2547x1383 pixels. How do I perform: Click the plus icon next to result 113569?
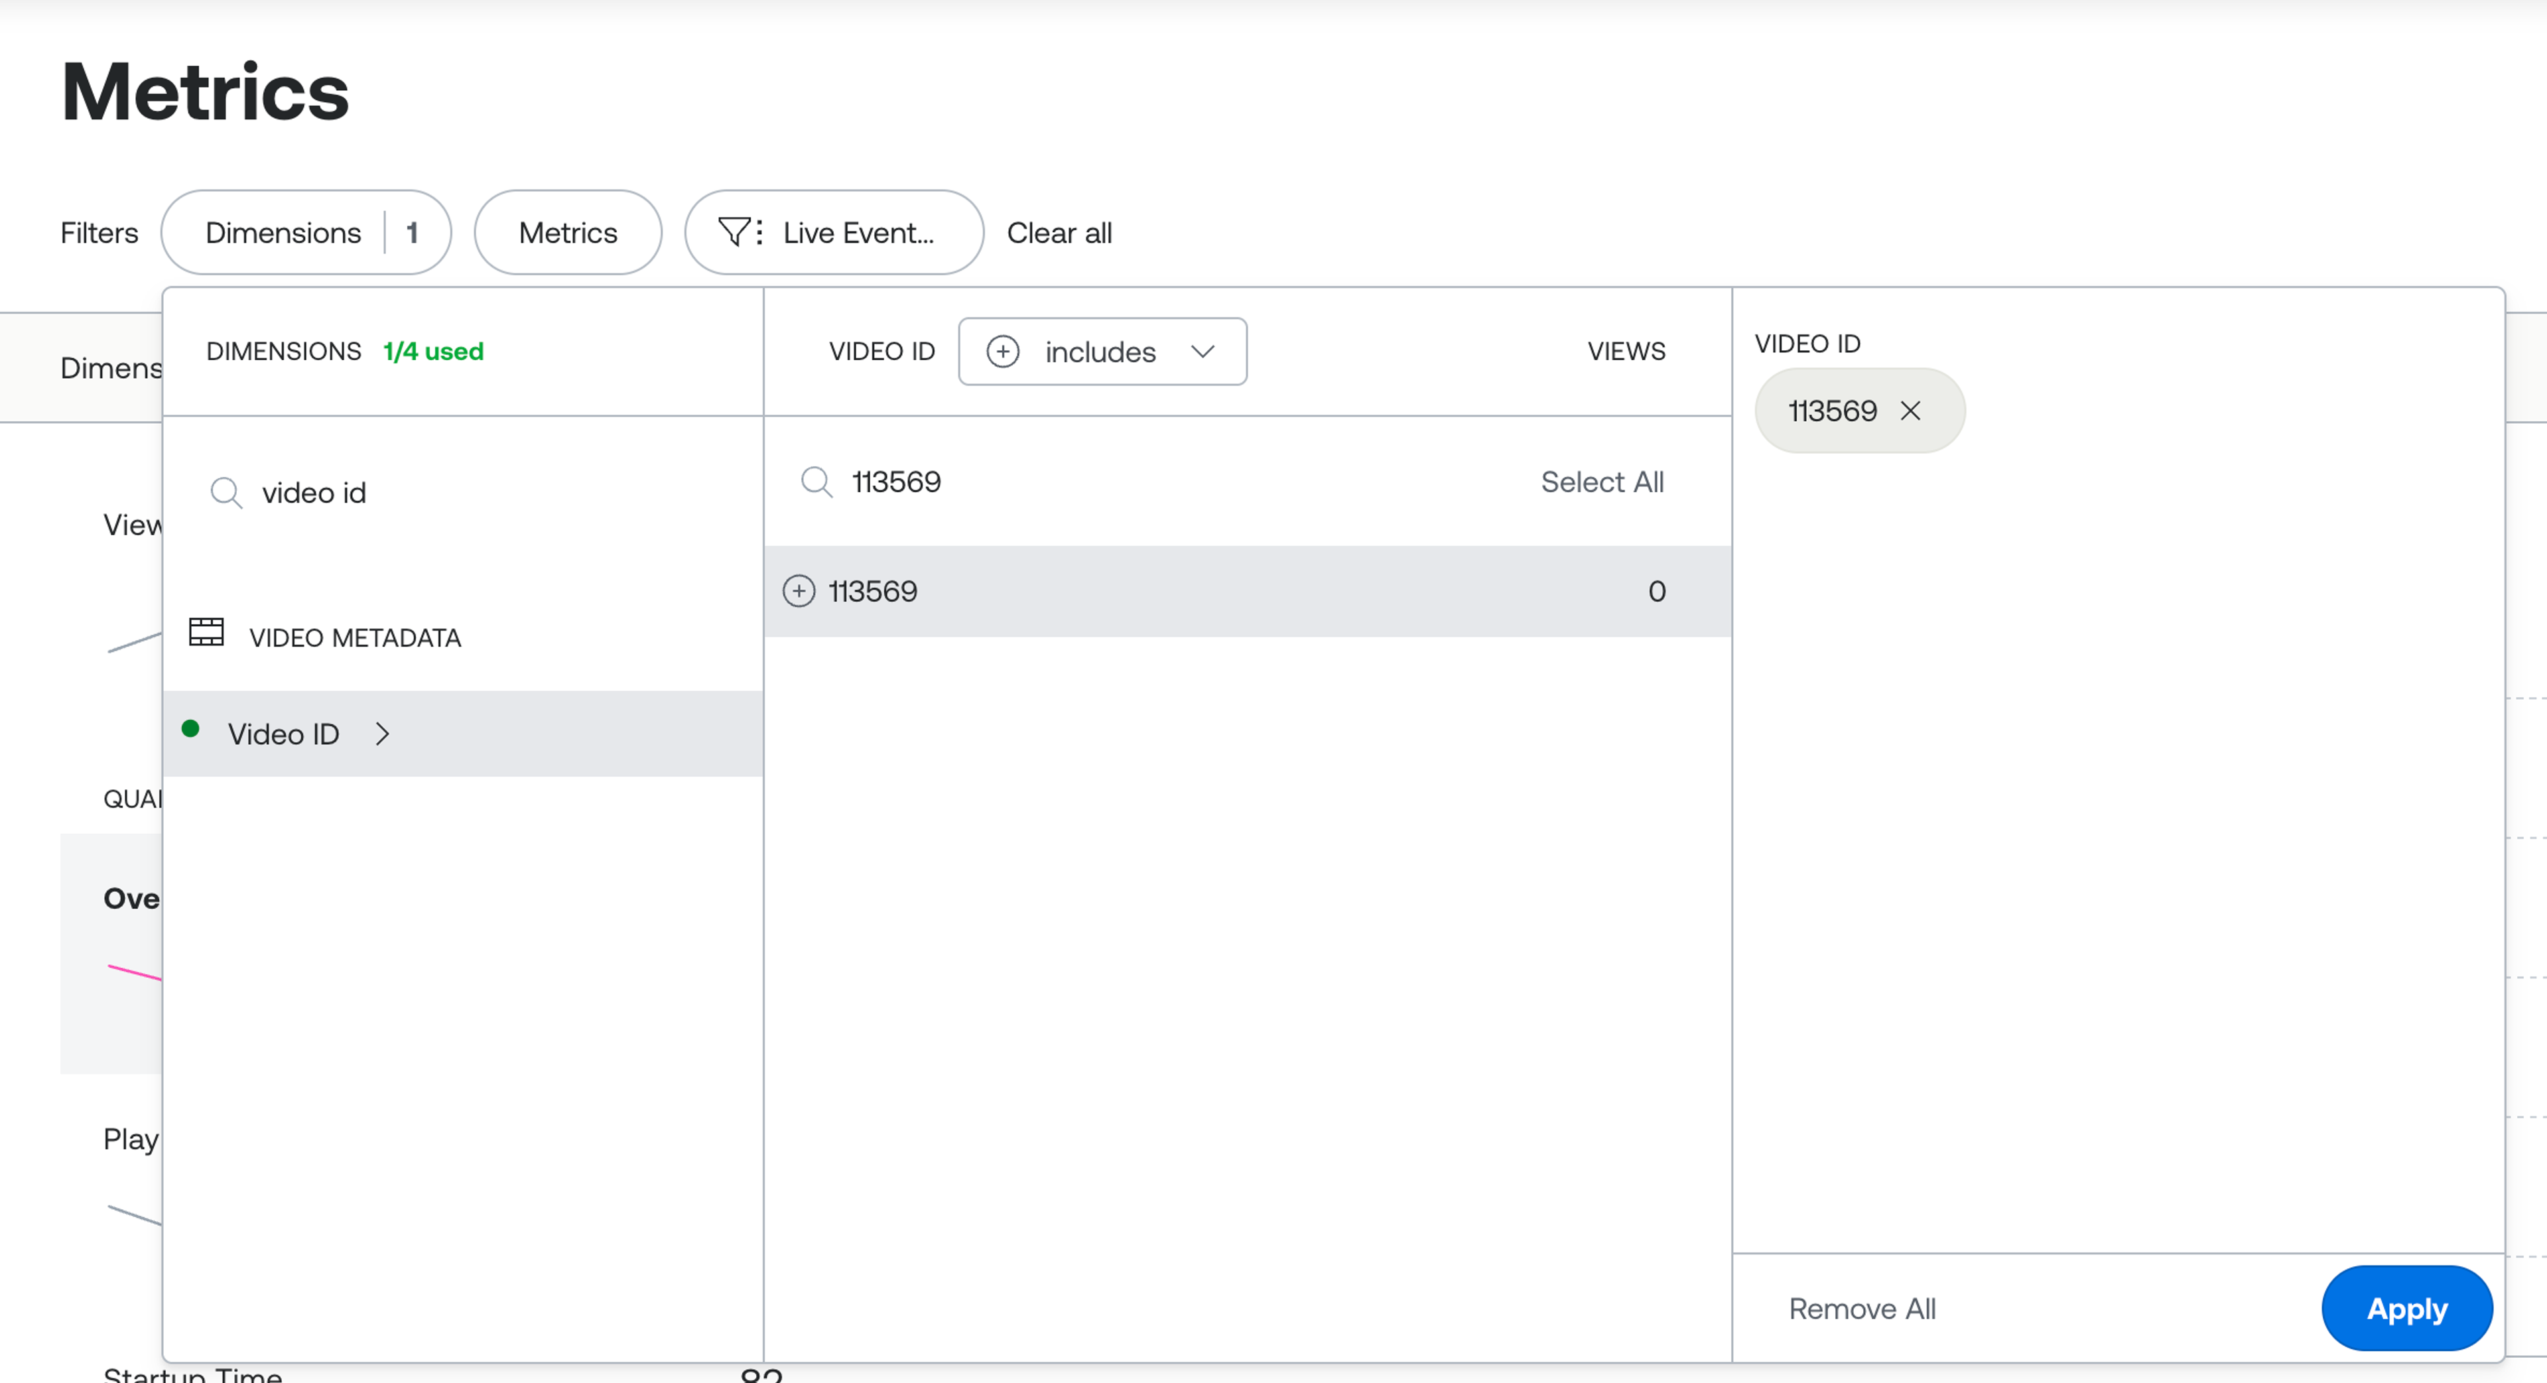[x=799, y=591]
